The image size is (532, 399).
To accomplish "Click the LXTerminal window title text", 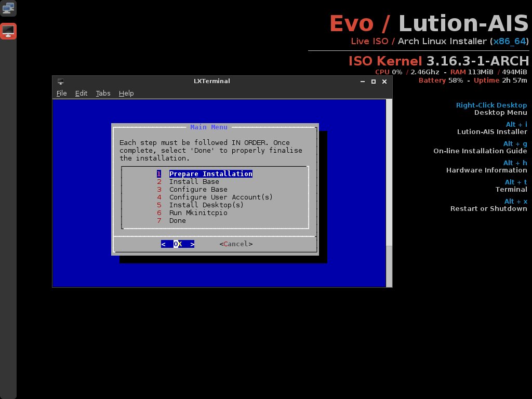I will click(212, 81).
